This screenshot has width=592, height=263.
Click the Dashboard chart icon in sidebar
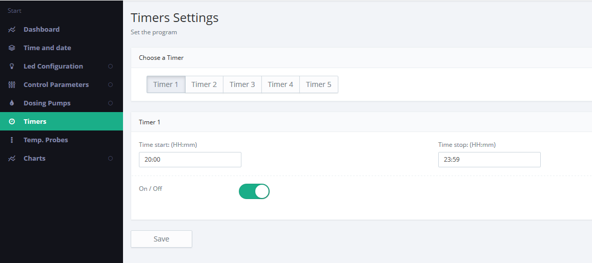click(x=12, y=30)
